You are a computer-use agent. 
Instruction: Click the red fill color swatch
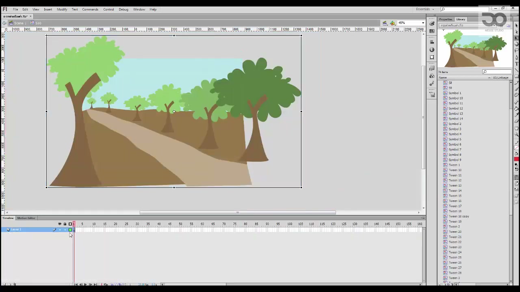516,159
